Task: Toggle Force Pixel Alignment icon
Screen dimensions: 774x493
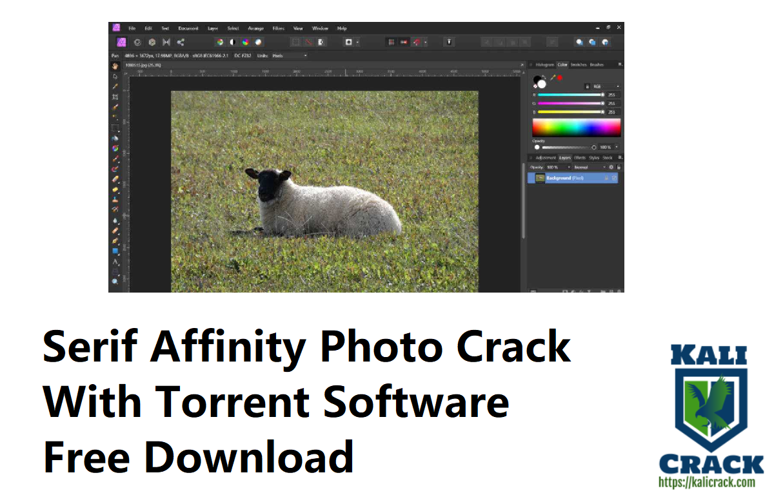Action: pyautogui.click(x=392, y=43)
